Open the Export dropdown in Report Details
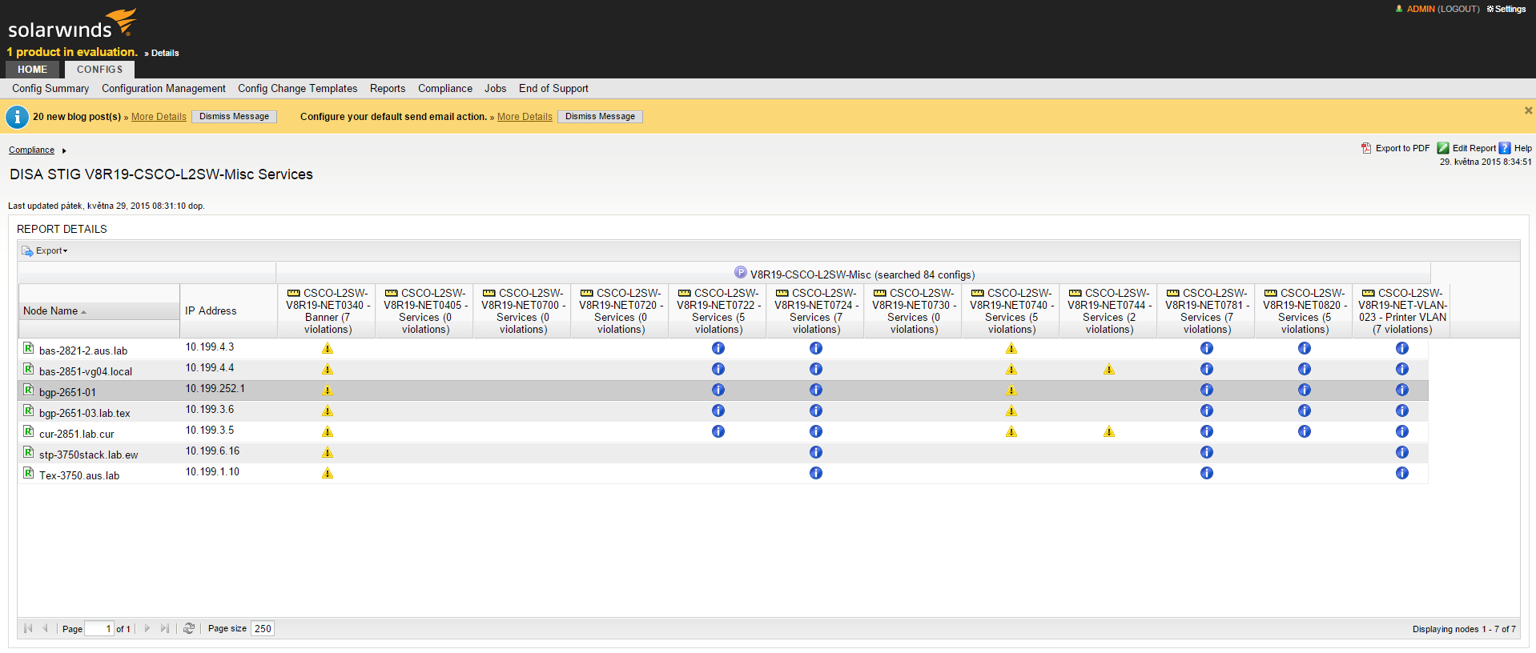Image resolution: width=1536 pixels, height=653 pixels. point(45,250)
